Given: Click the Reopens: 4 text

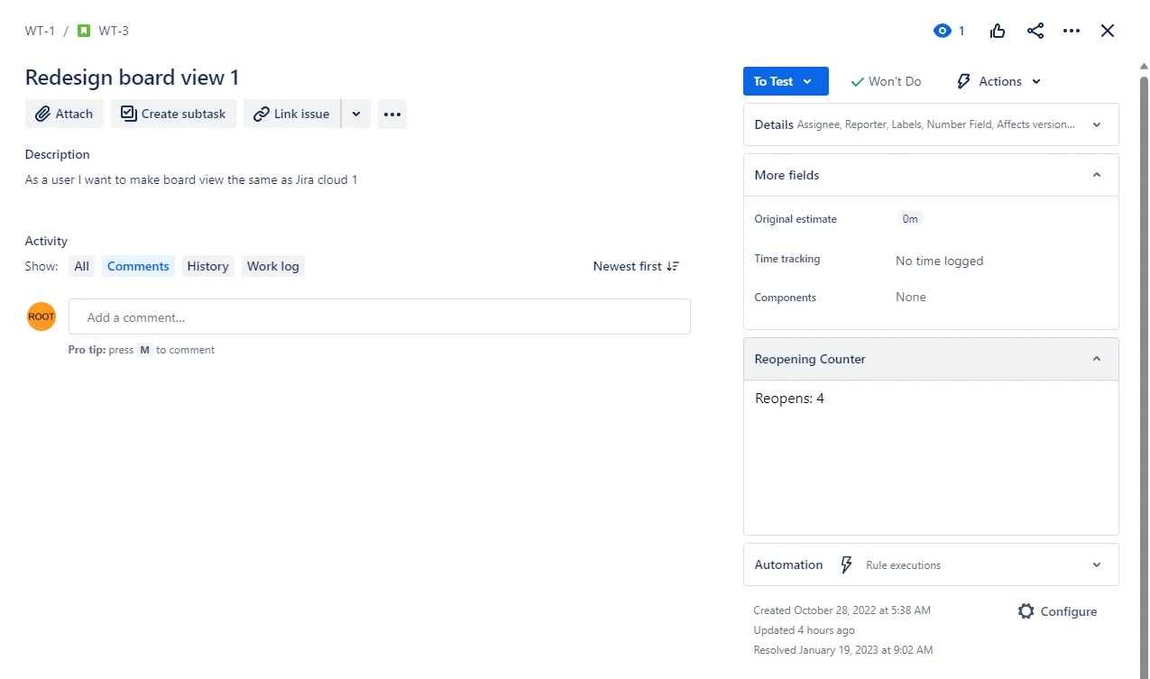Looking at the screenshot, I should point(789,398).
